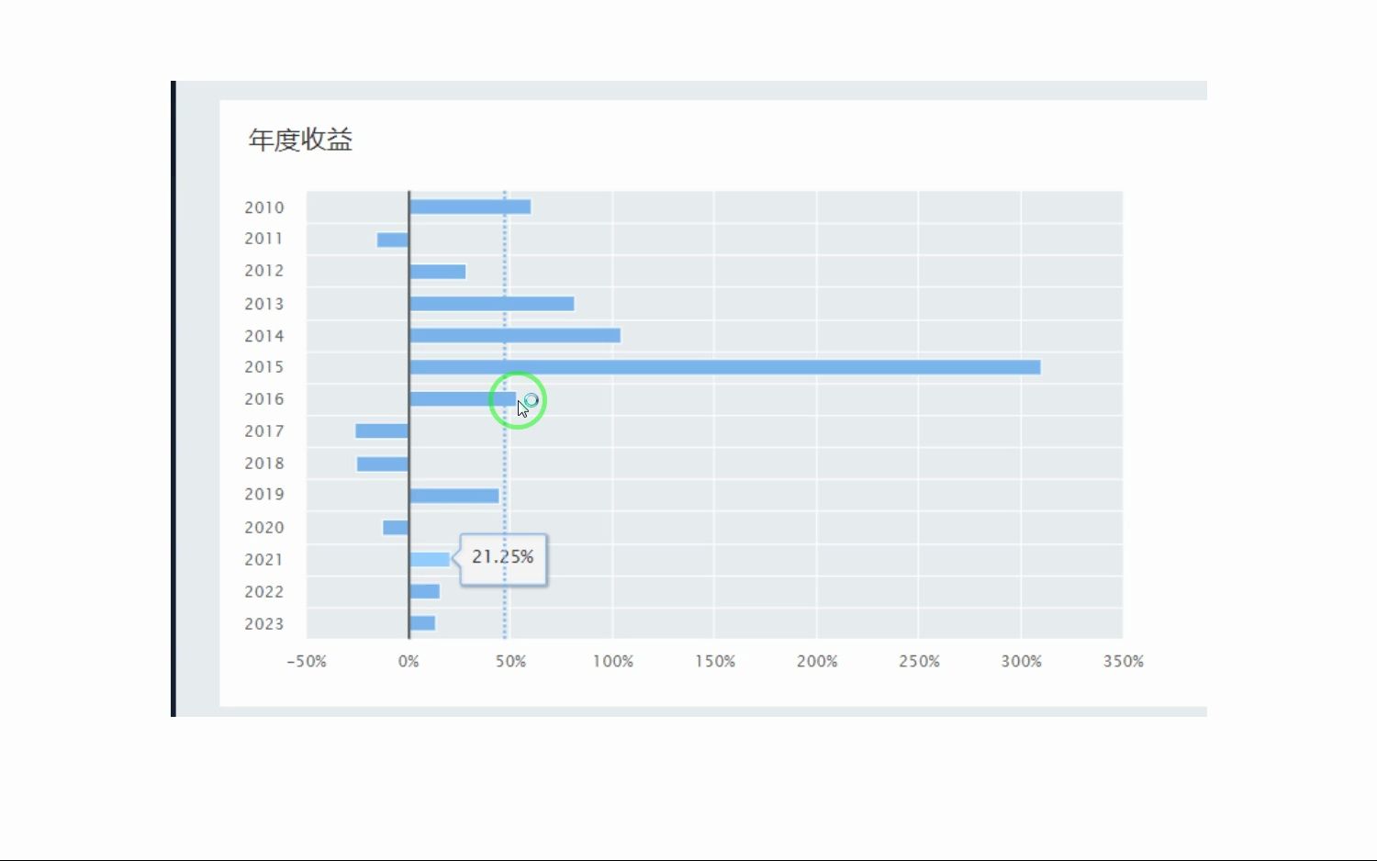Click the 2012 year axis label
The width and height of the screenshot is (1377, 861).
pos(264,271)
